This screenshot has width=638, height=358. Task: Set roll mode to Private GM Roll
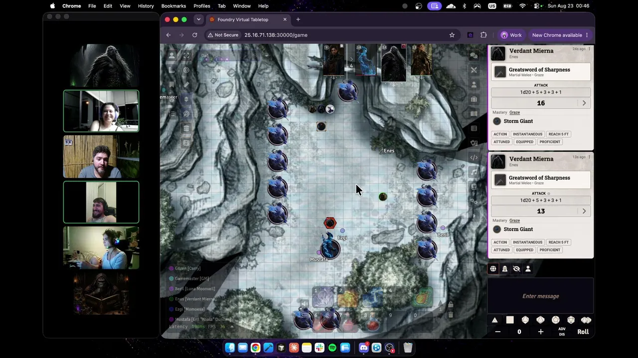pyautogui.click(x=504, y=269)
